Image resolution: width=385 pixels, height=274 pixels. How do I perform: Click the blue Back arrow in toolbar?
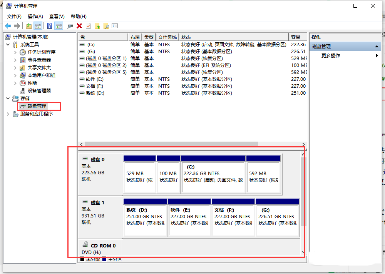coord(8,26)
